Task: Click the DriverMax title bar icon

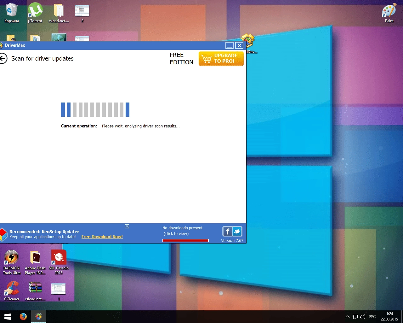Action: pos(1,45)
